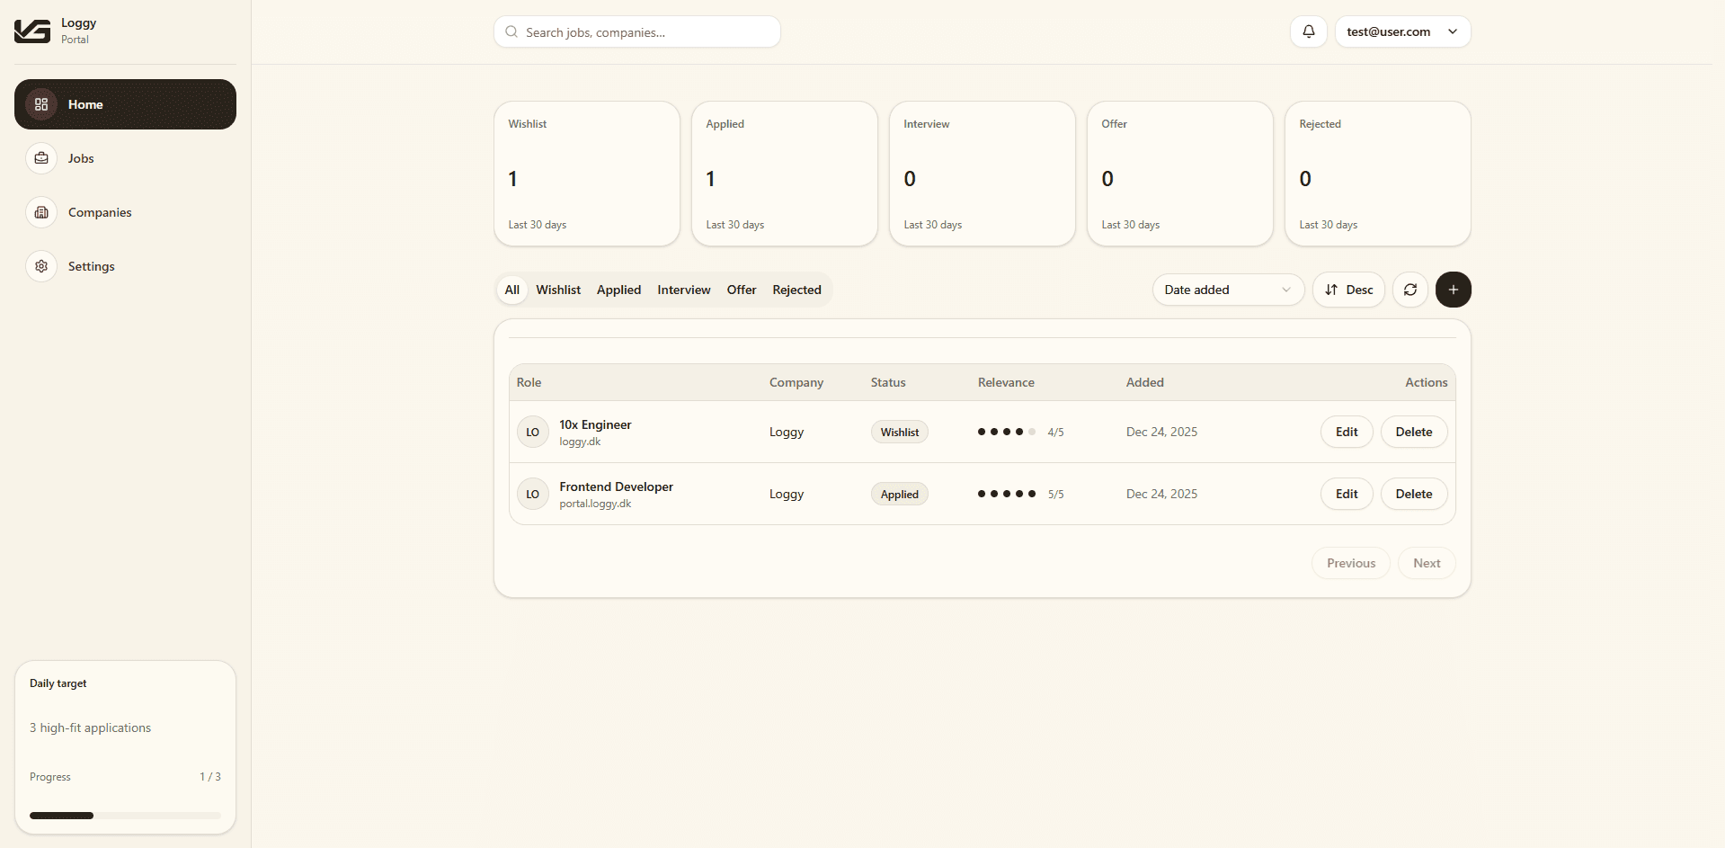The image size is (1725, 848).
Task: Expand the test@user.com account menu
Action: coord(1402,31)
